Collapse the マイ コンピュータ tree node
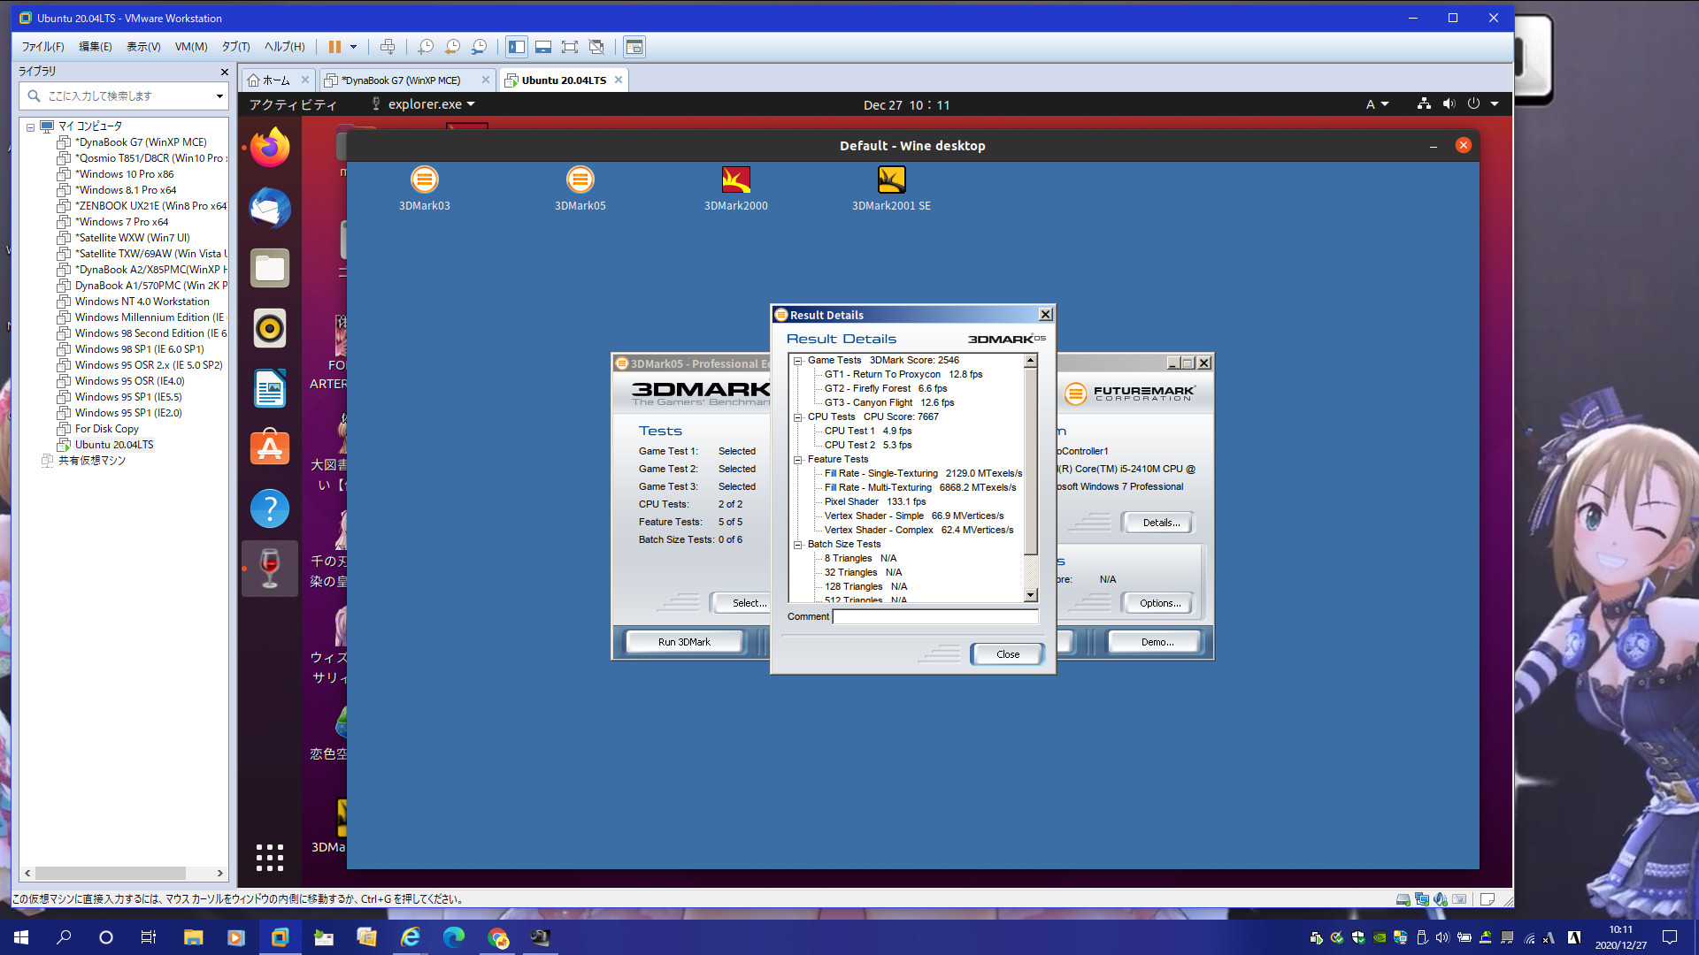 pyautogui.click(x=30, y=126)
